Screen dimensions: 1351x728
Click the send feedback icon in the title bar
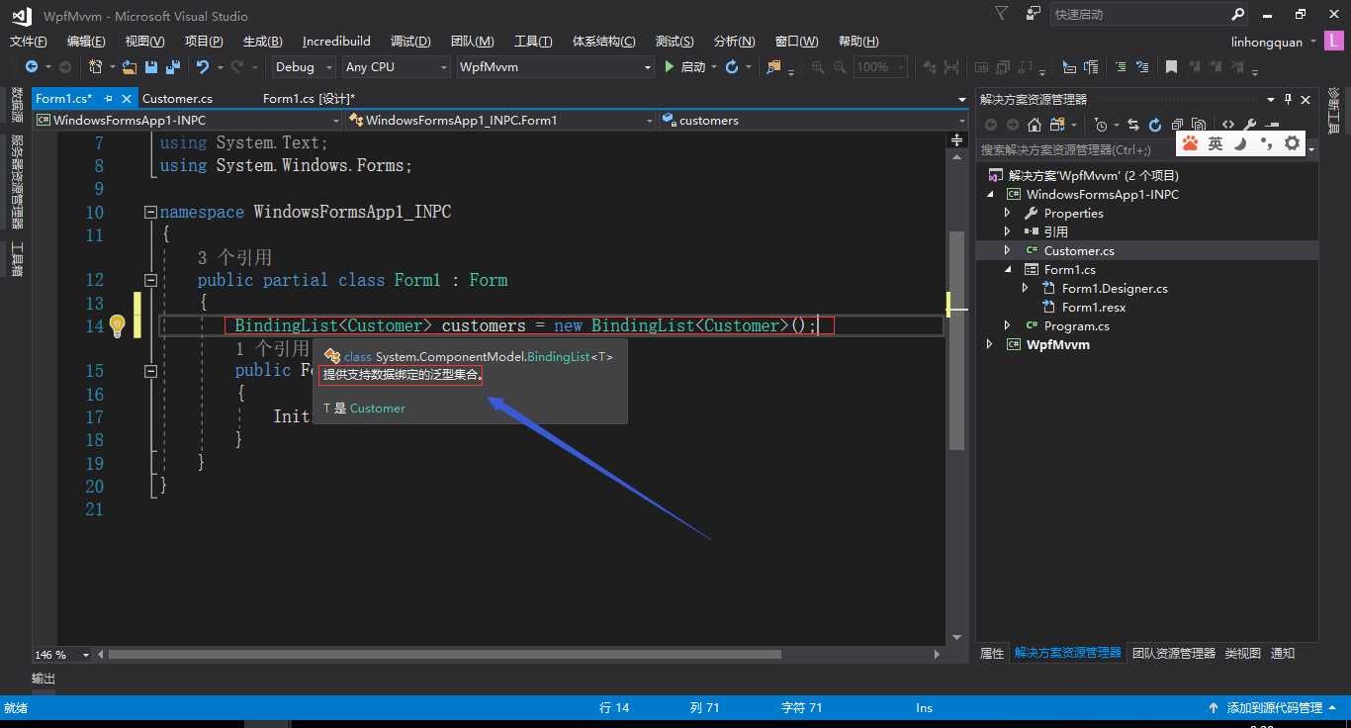(1034, 14)
